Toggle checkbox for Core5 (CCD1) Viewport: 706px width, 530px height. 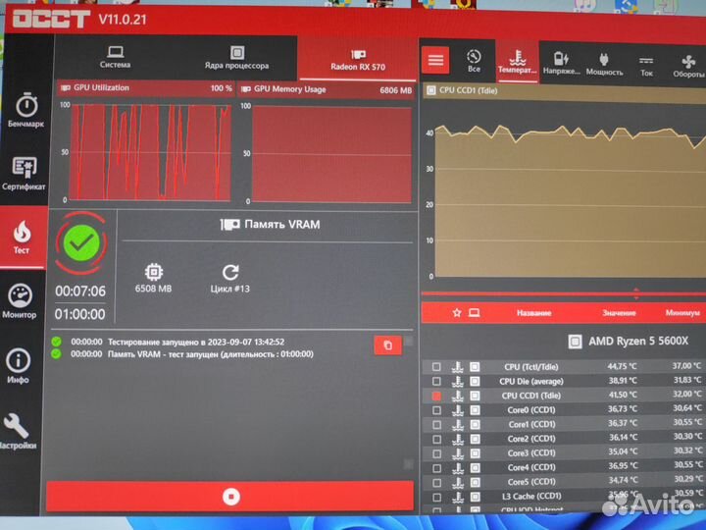pyautogui.click(x=436, y=483)
